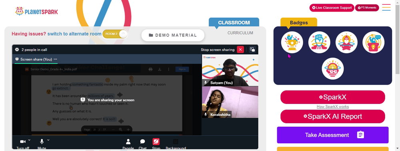Turn off the camera icon
The height and width of the screenshot is (151, 400).
[23, 141]
